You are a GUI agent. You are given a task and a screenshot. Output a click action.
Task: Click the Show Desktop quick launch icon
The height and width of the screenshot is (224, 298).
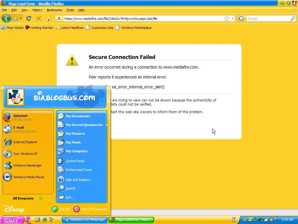click(38, 220)
